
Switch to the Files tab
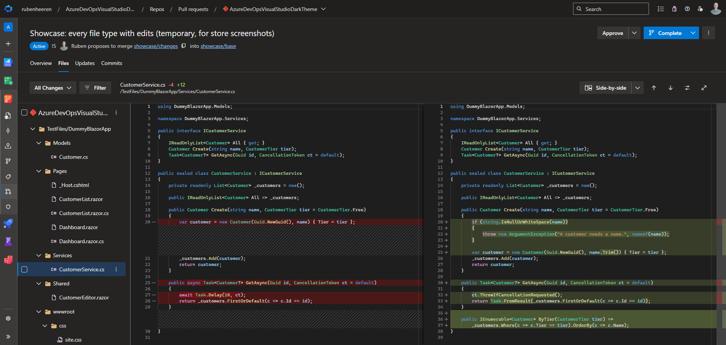click(x=63, y=63)
